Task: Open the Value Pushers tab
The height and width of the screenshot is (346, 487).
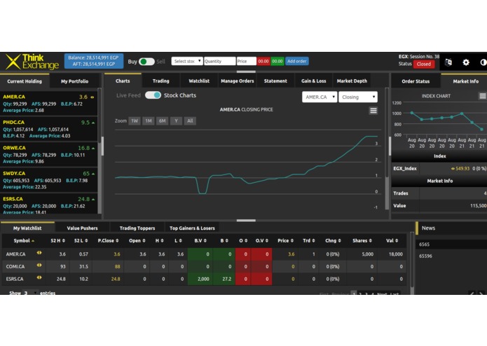Action: pyautogui.click(x=82, y=228)
